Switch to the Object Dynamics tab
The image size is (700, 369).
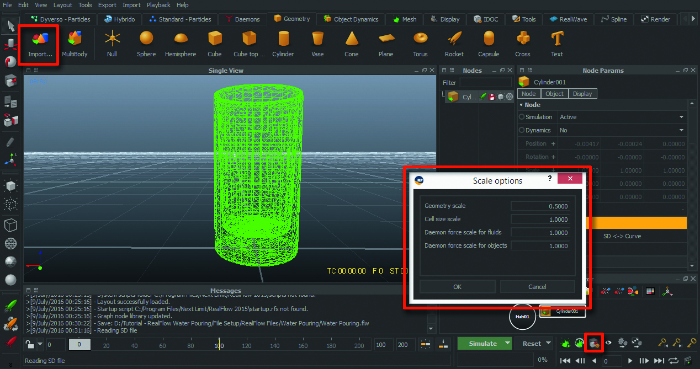coord(350,19)
